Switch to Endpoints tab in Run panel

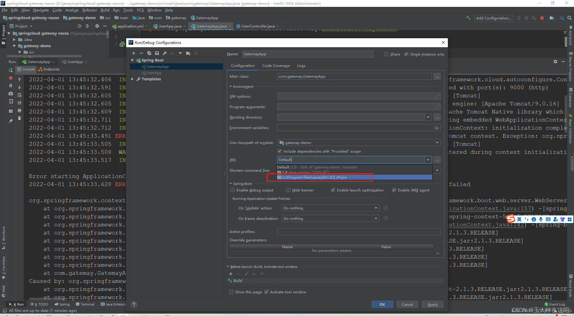coord(49,69)
